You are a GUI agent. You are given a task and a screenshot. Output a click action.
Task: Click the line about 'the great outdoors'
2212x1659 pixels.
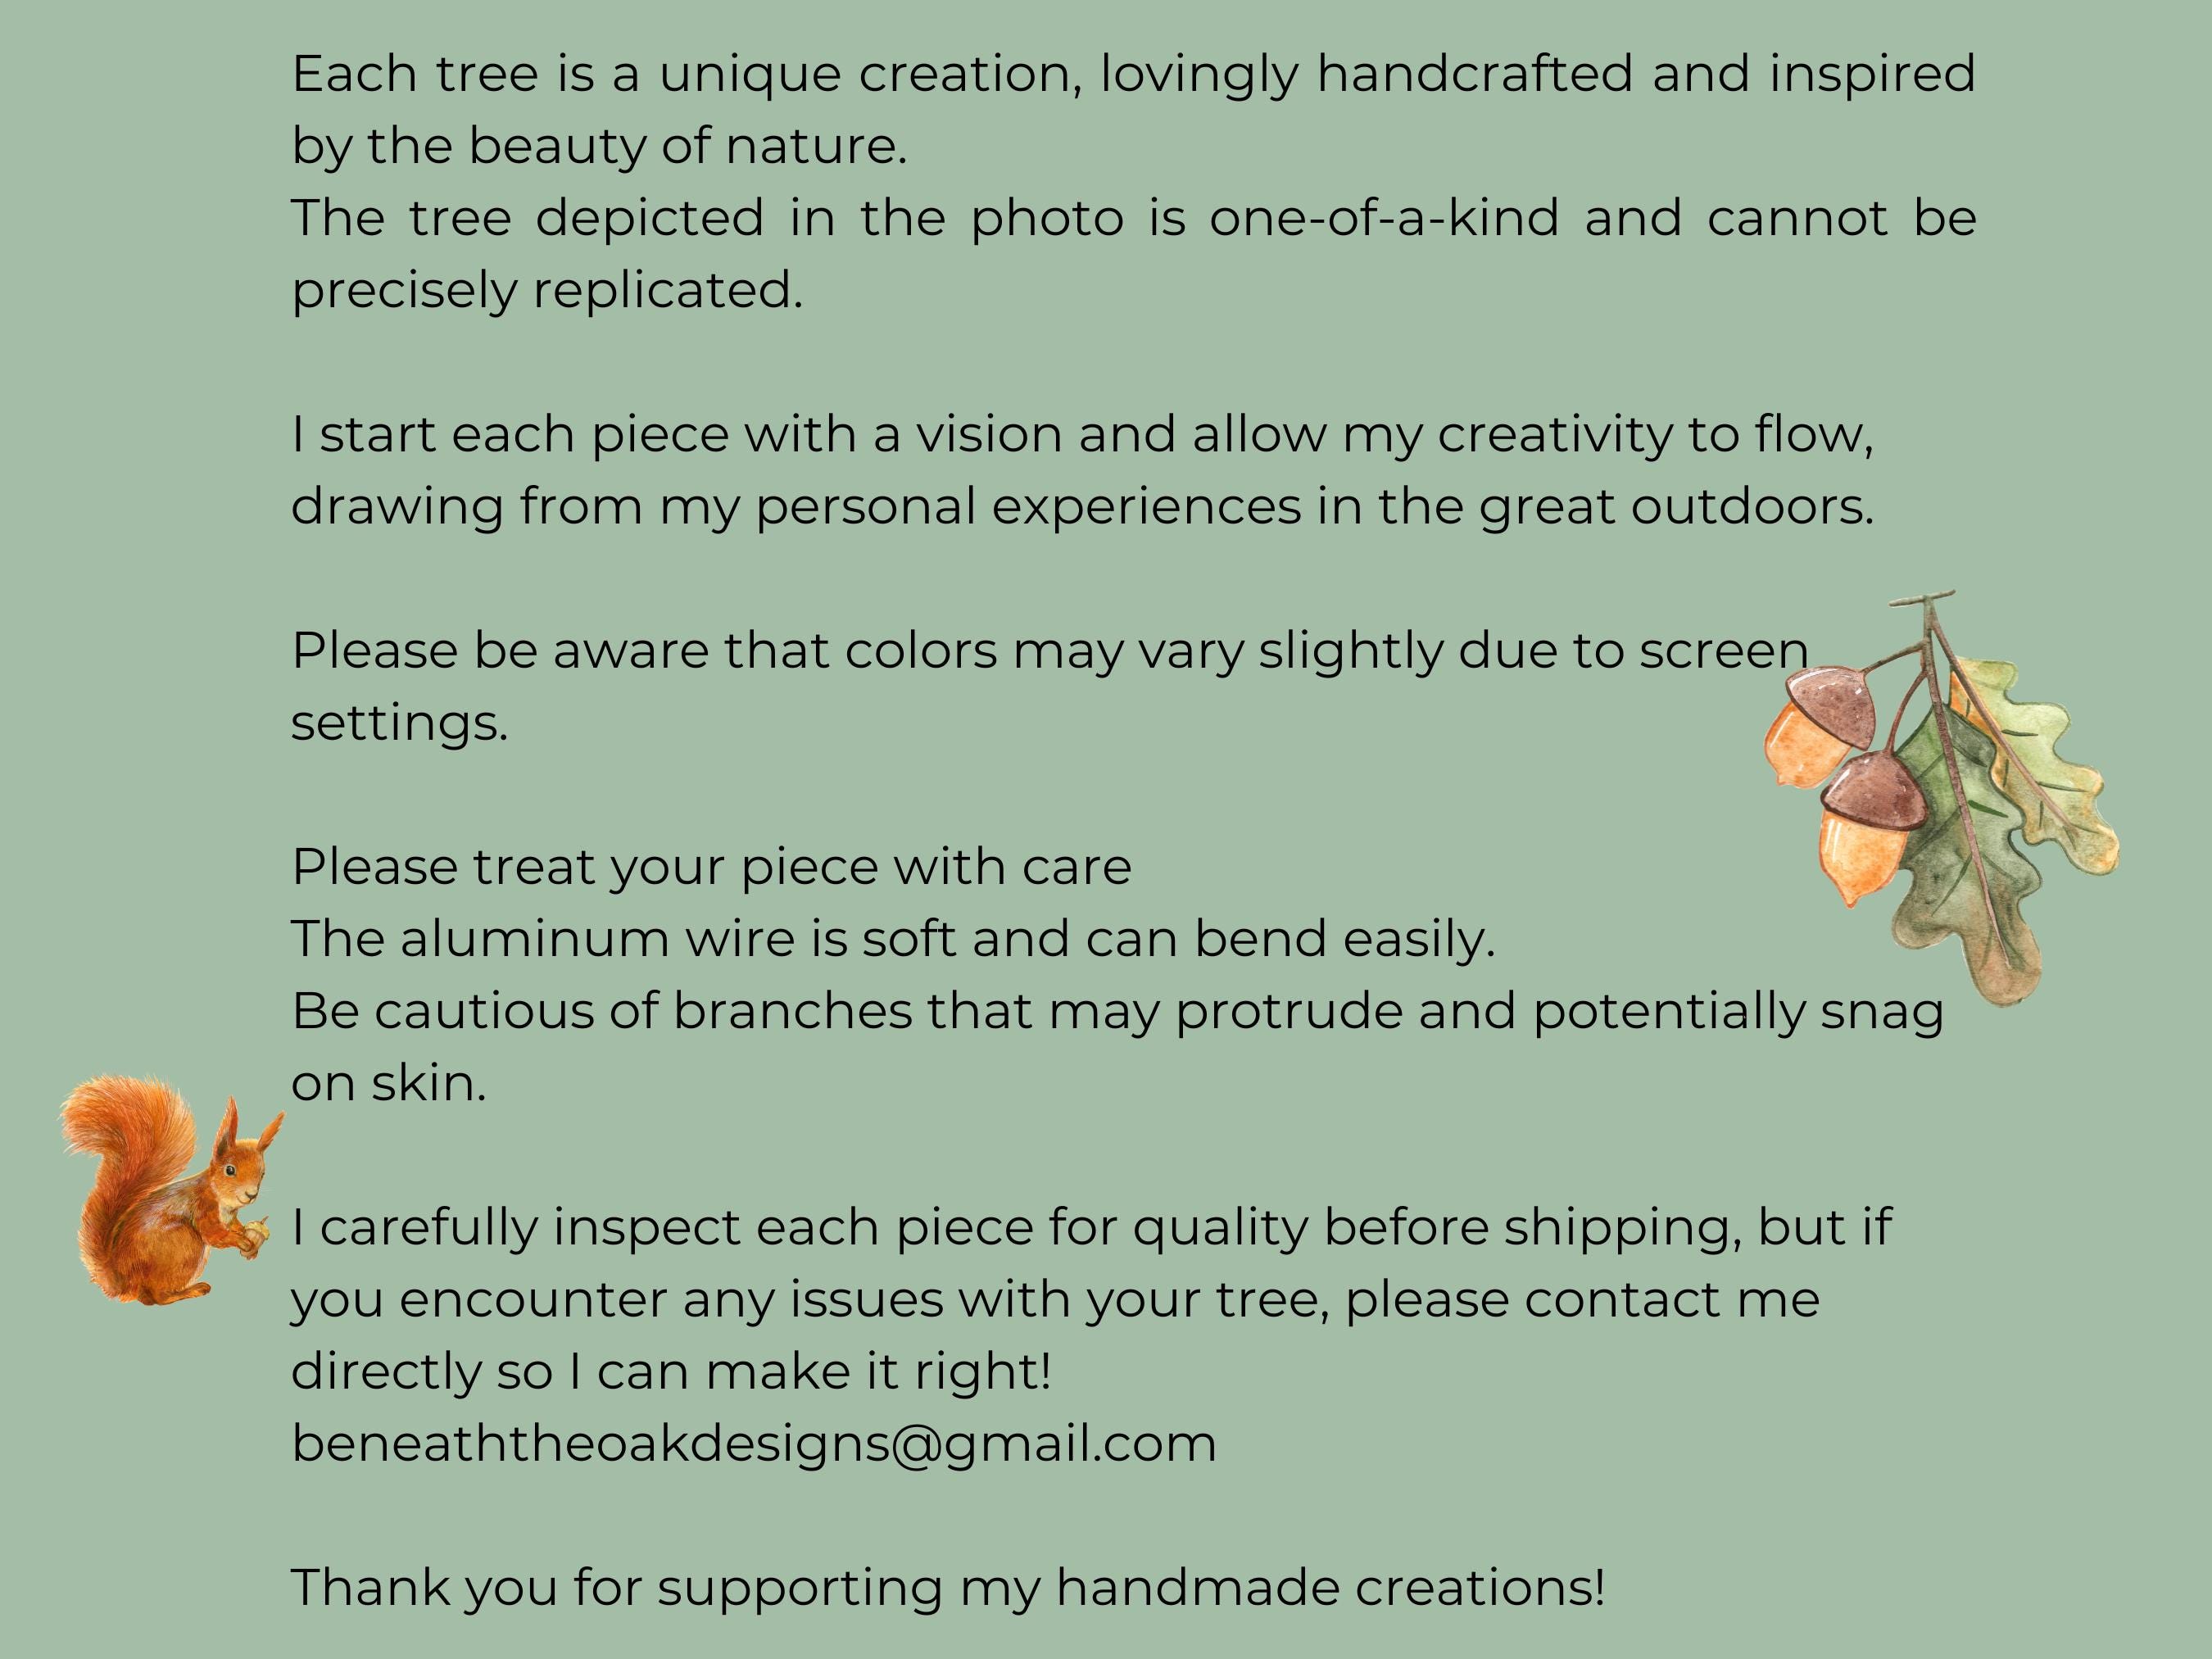[1082, 507]
